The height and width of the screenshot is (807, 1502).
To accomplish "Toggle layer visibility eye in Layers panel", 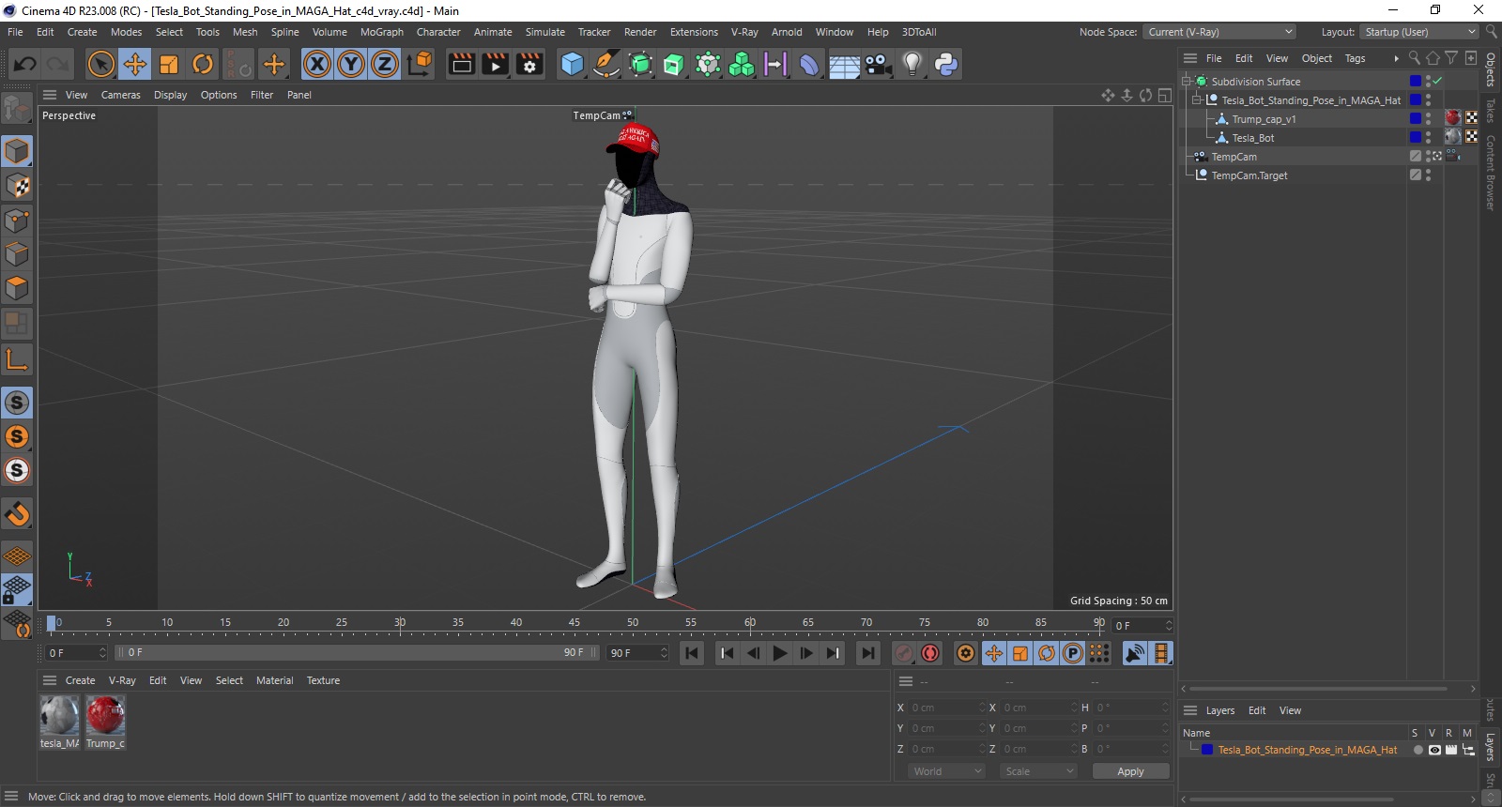I will [x=1434, y=750].
